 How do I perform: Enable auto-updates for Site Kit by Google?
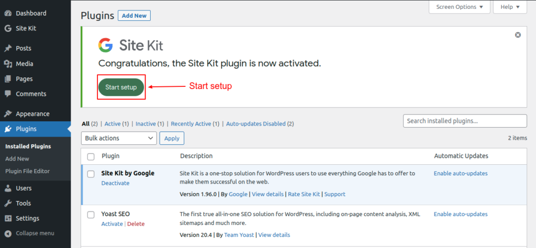[x=461, y=173]
